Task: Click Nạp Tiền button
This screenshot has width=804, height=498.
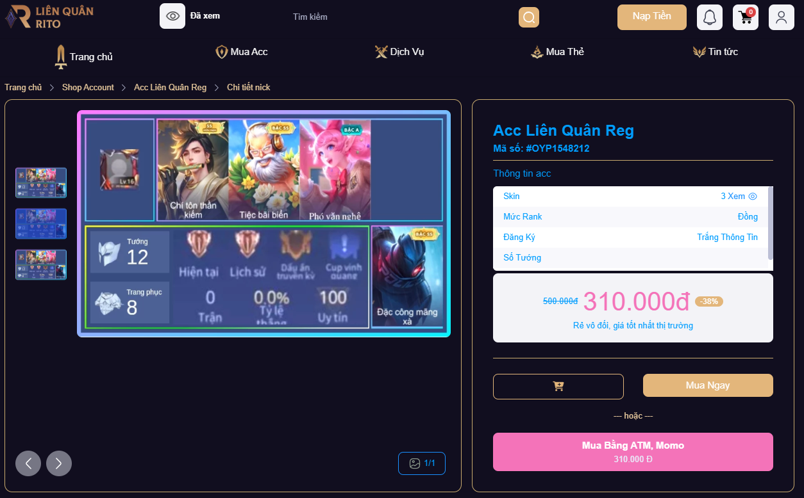Action: click(652, 17)
